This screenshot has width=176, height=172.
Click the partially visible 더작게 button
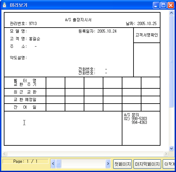pyautogui.click(x=169, y=164)
